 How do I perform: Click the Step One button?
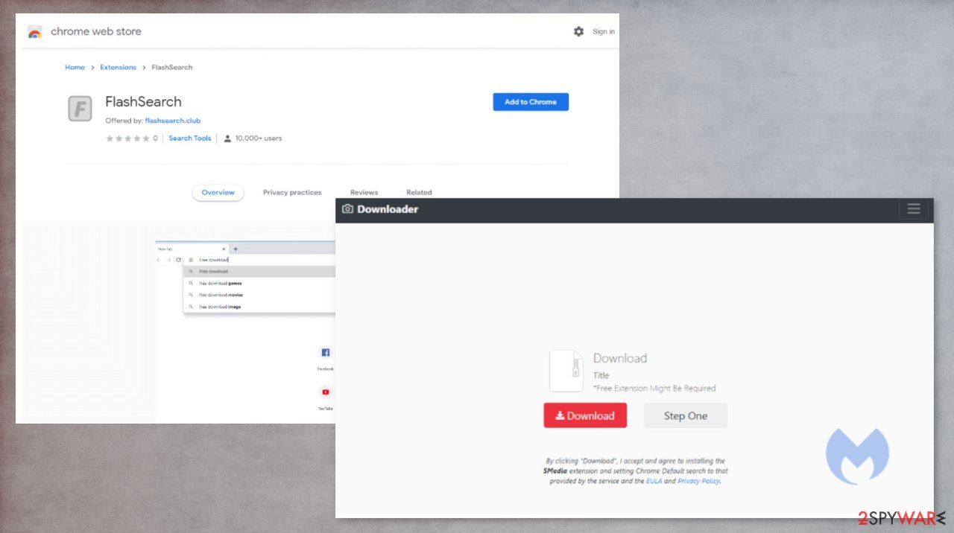[686, 415]
